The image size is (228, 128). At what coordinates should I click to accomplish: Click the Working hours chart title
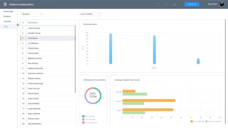pos(90,24)
